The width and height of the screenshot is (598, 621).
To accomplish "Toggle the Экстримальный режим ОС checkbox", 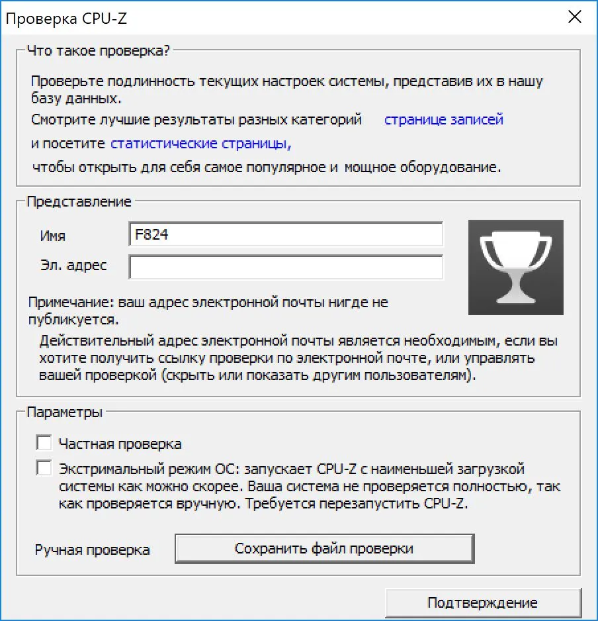I will pyautogui.click(x=44, y=467).
